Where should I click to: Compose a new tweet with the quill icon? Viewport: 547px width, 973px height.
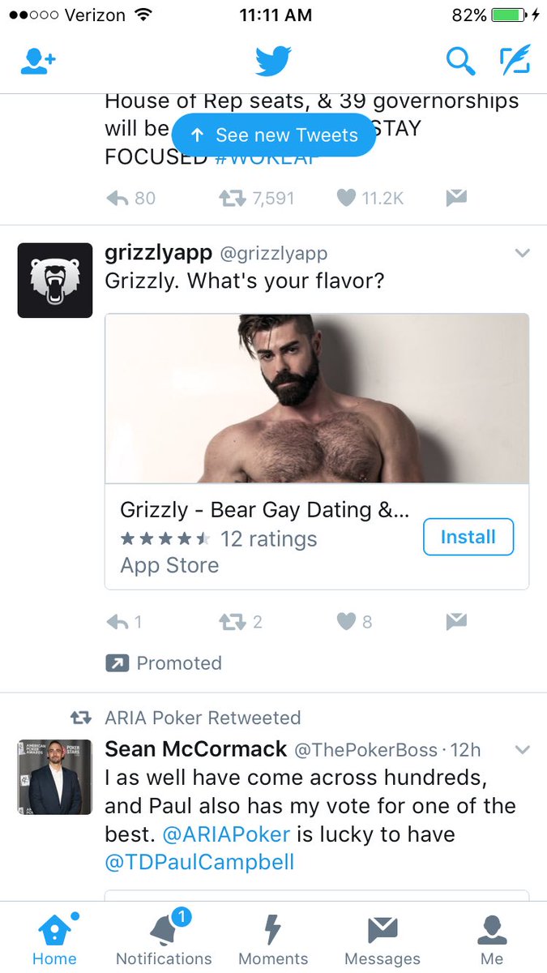(514, 60)
